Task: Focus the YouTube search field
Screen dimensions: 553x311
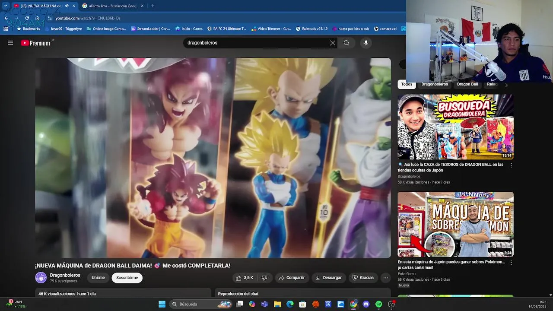Action: coord(257,43)
